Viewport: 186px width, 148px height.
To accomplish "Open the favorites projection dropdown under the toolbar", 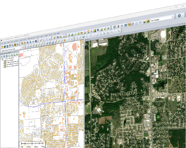I will [x=11, y=49].
